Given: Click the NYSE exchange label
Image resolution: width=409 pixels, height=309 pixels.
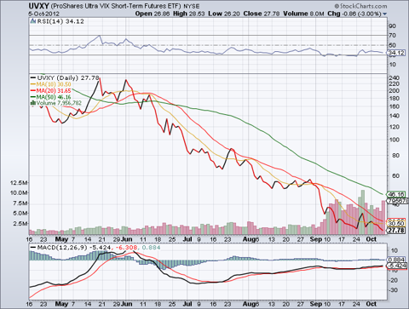Looking at the screenshot, I should point(192,6).
